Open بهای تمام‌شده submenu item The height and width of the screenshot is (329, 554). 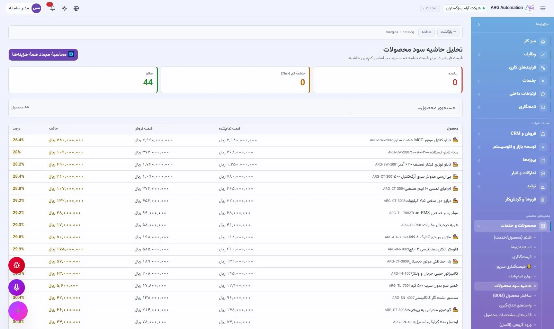(x=520, y=276)
